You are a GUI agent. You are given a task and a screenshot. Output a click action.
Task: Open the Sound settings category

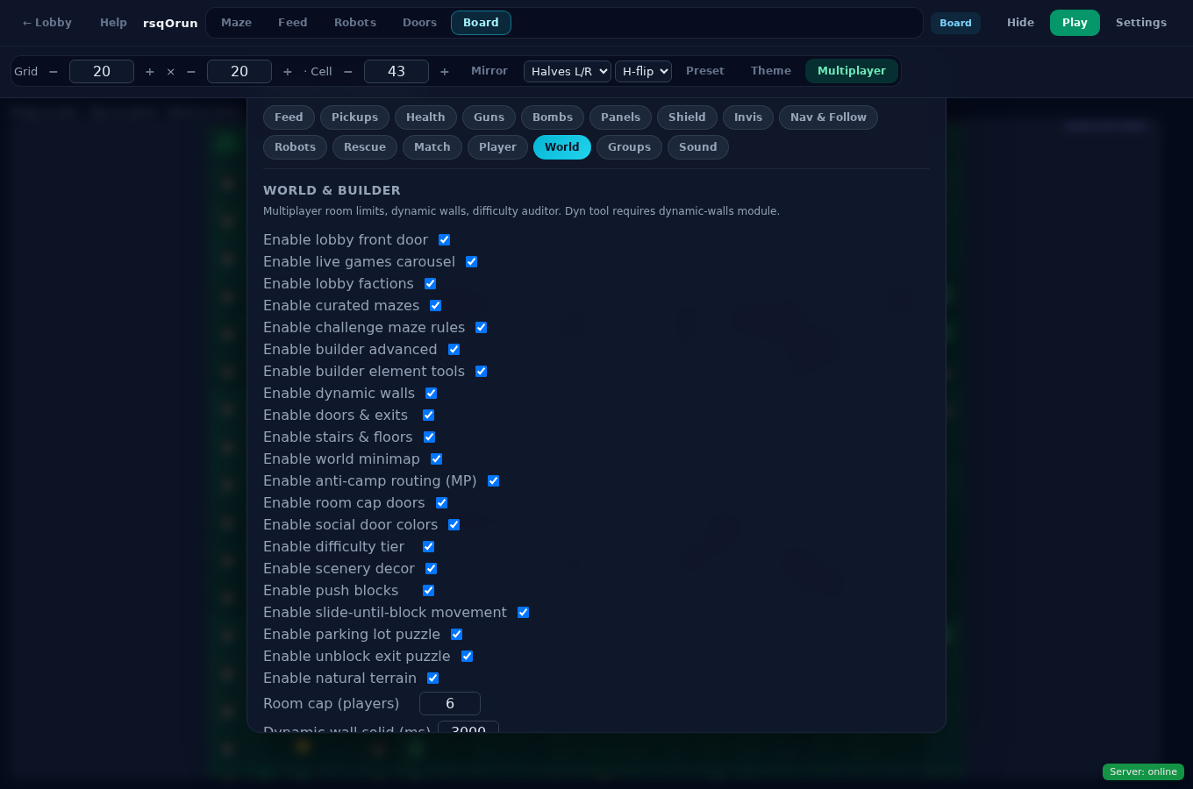(698, 147)
